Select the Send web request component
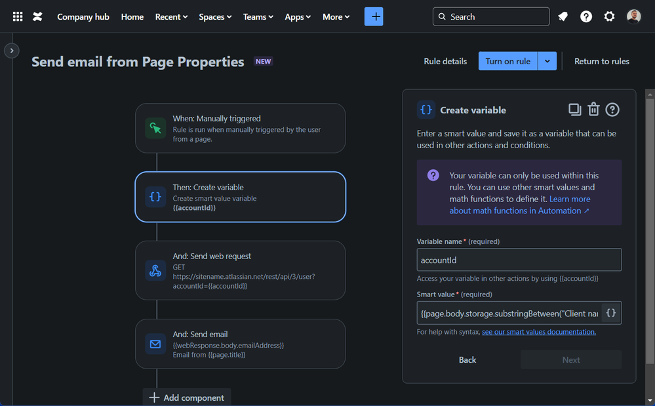Image resolution: width=655 pixels, height=406 pixels. [x=240, y=270]
